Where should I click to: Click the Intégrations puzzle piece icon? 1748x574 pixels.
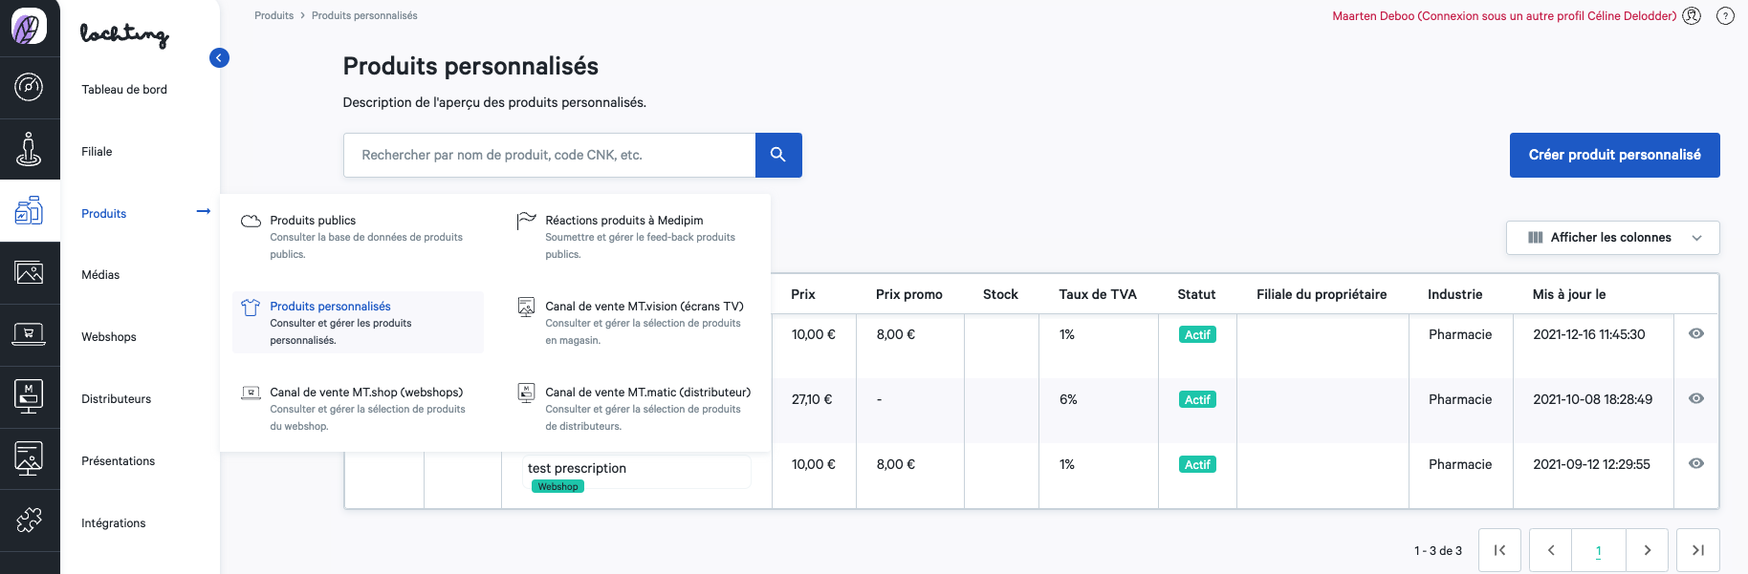pyautogui.click(x=29, y=521)
